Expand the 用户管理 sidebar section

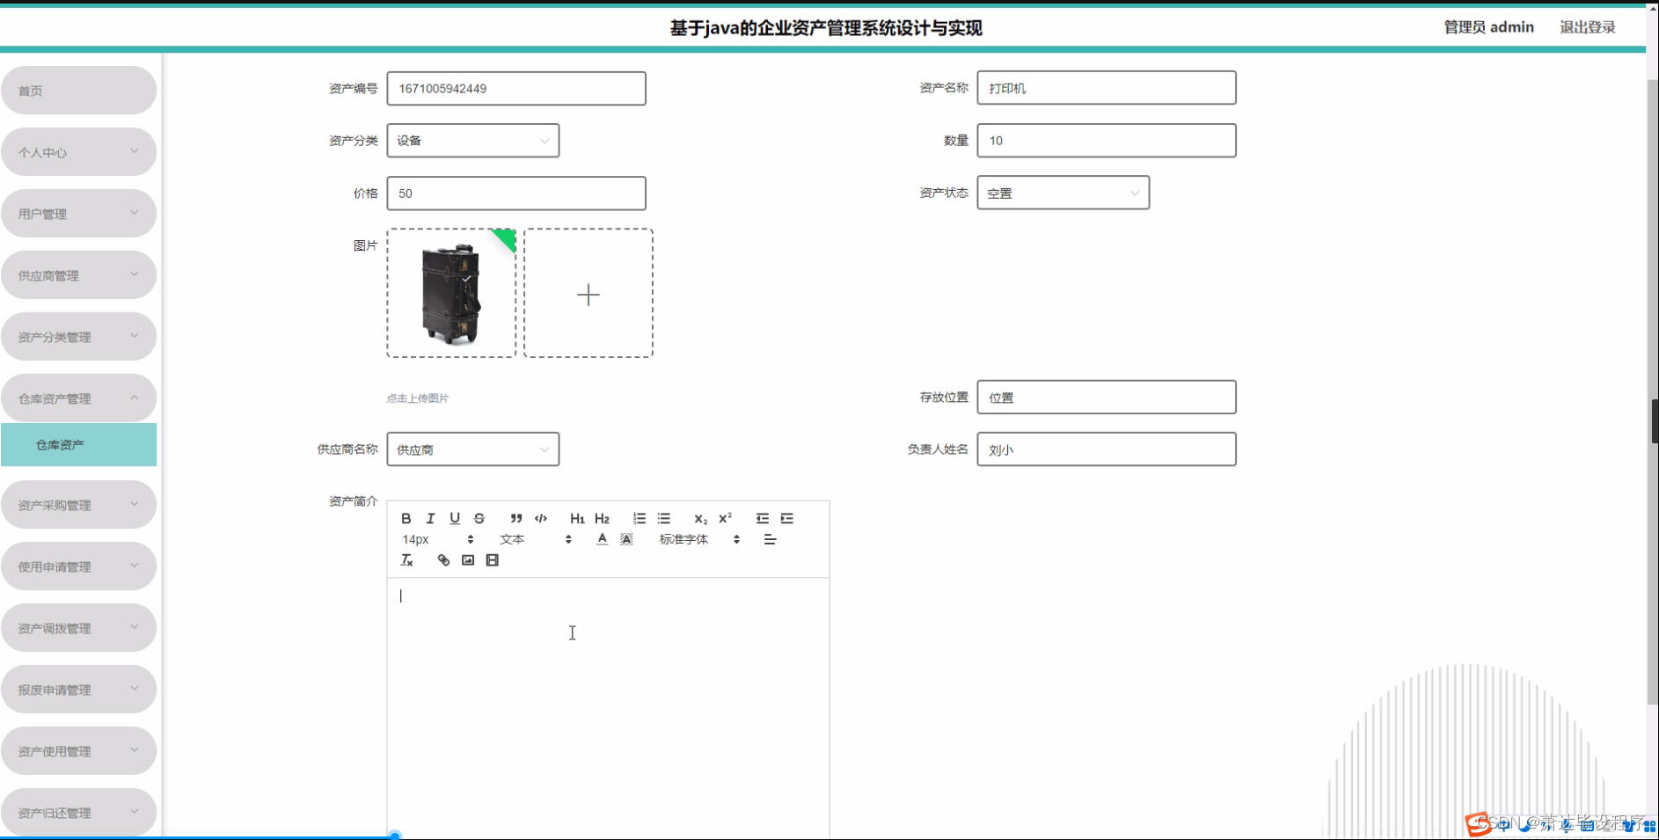[79, 213]
